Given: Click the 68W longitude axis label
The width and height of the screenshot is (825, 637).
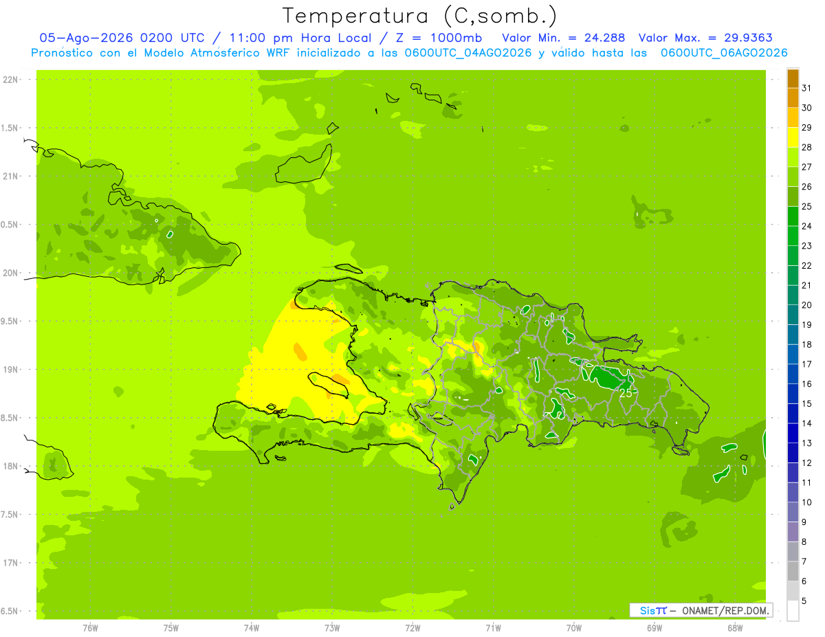Looking at the screenshot, I should coord(735,628).
